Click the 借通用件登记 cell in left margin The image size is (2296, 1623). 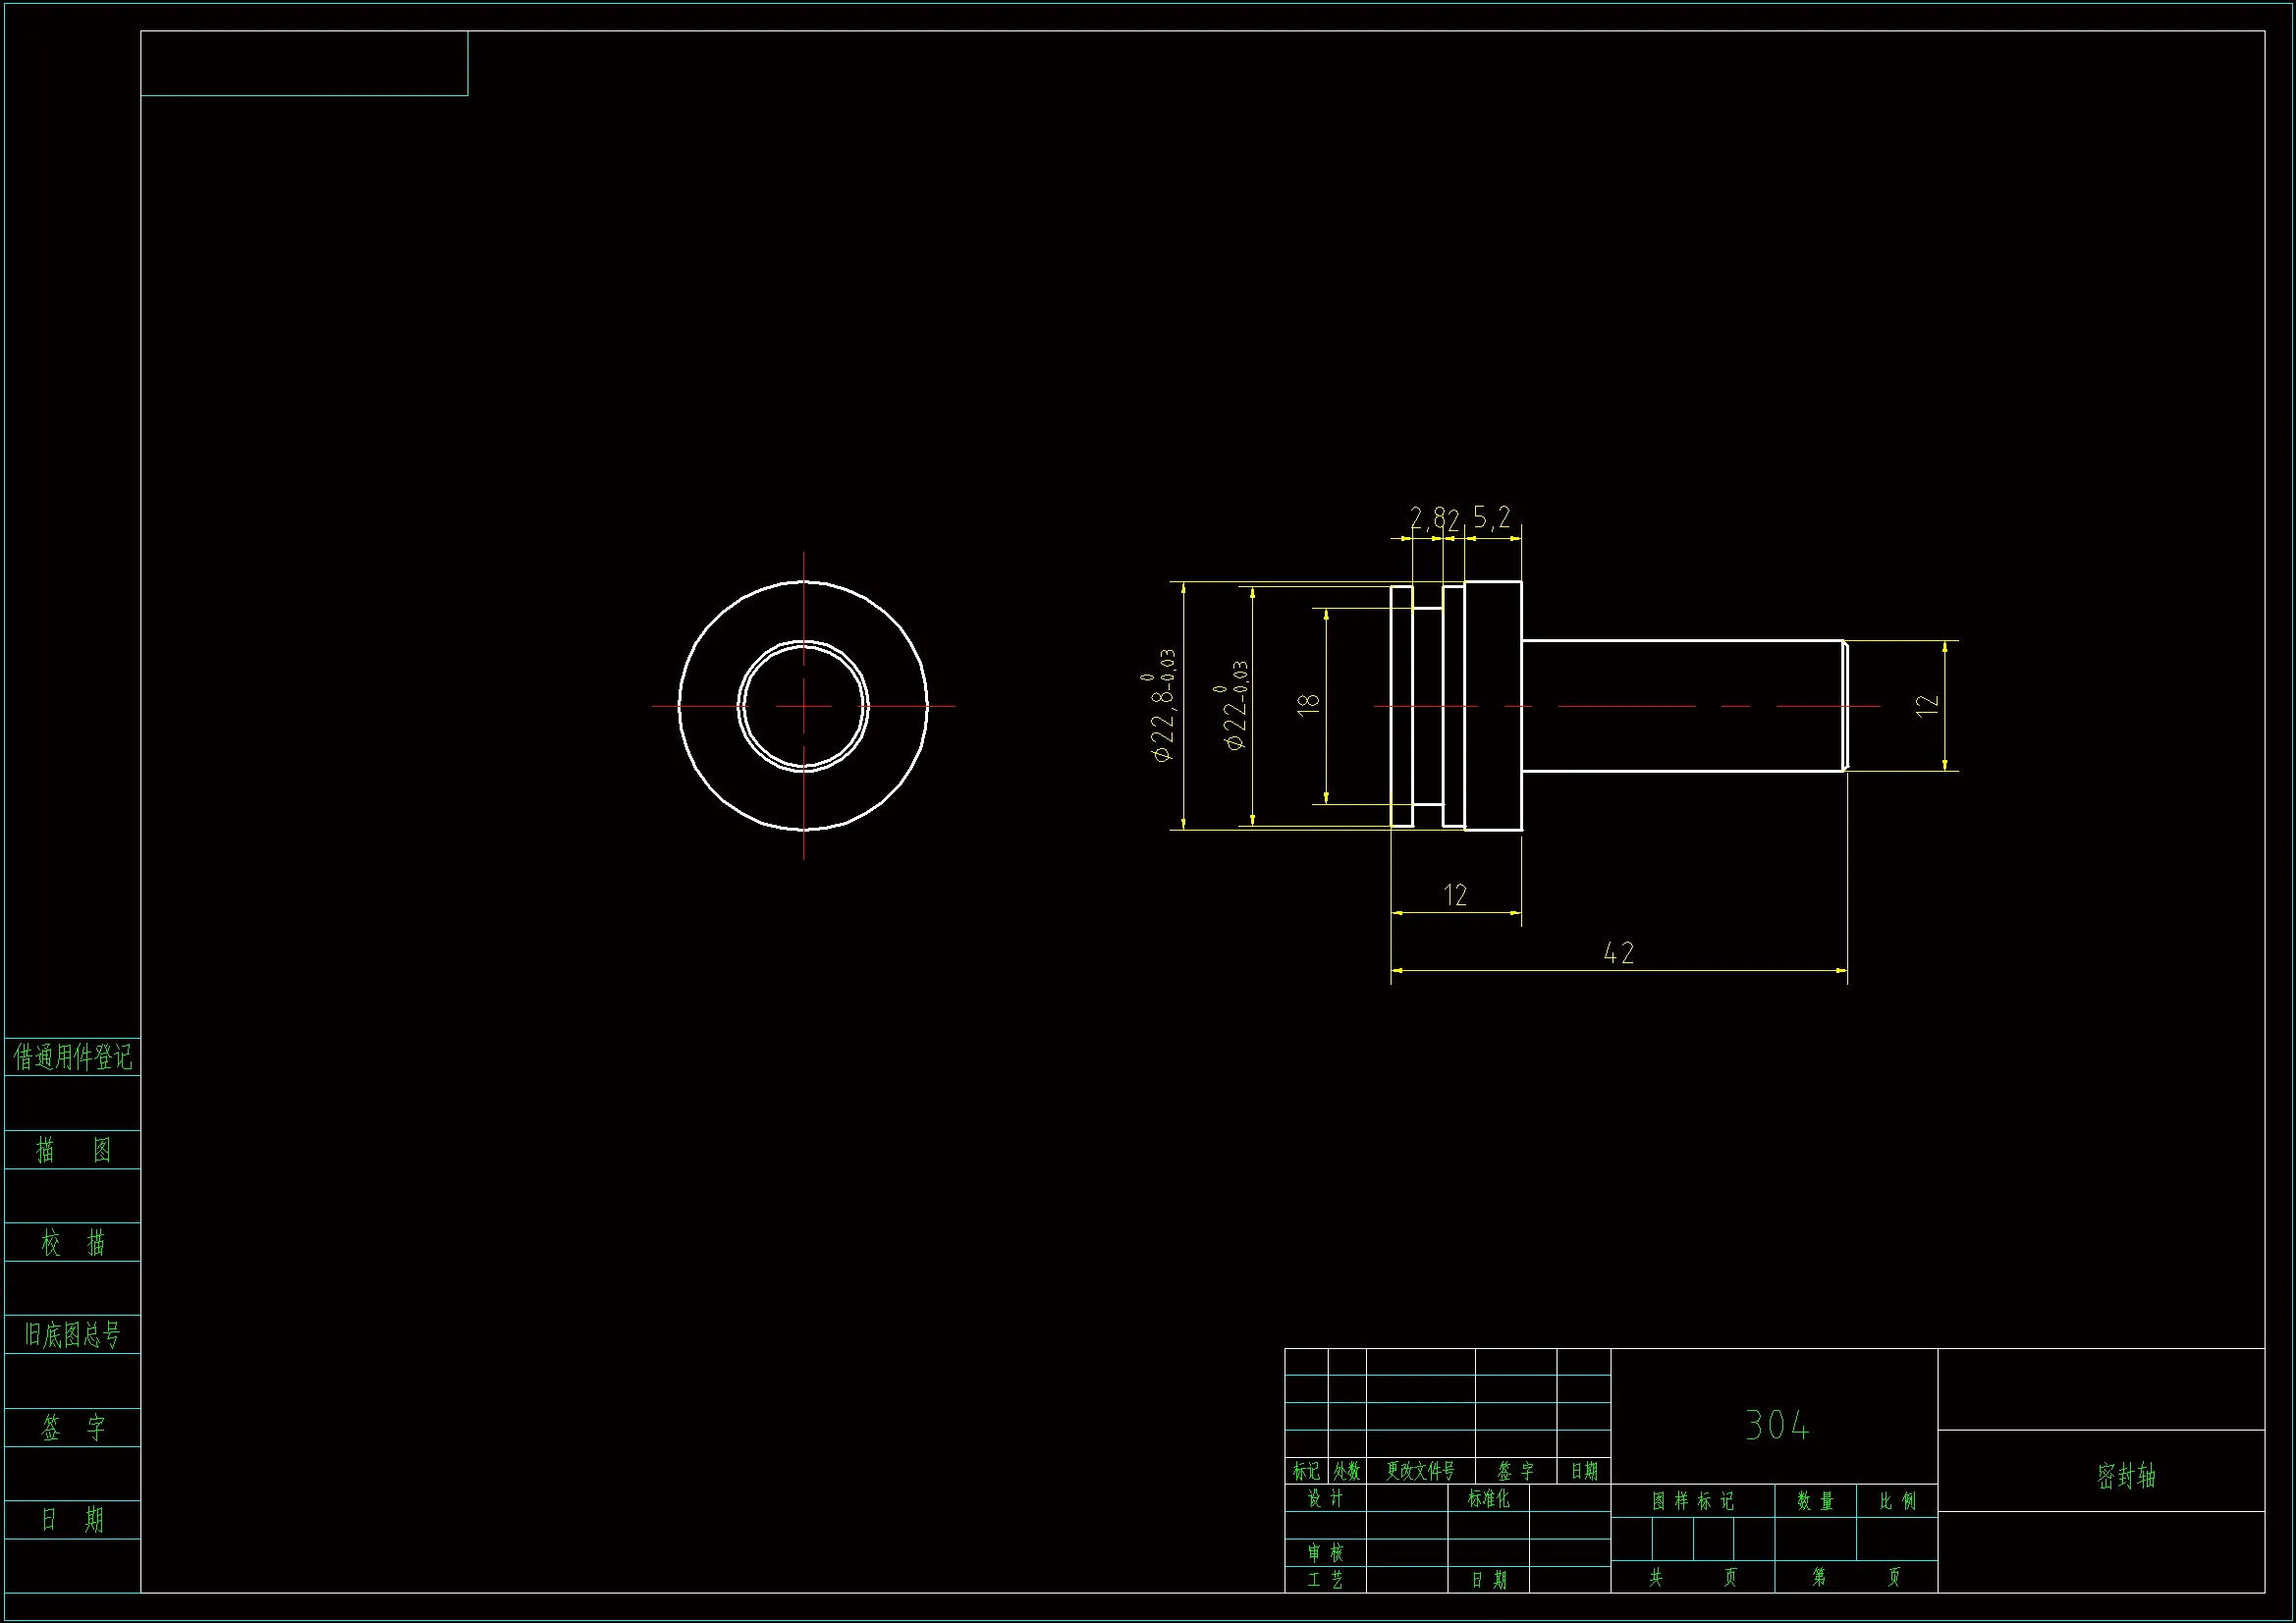72,1057
